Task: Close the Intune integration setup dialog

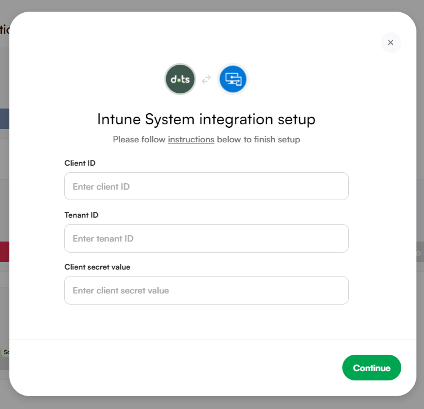Action: [391, 43]
